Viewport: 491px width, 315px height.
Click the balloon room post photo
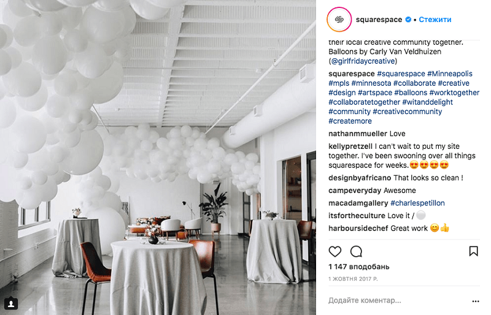(x=158, y=157)
